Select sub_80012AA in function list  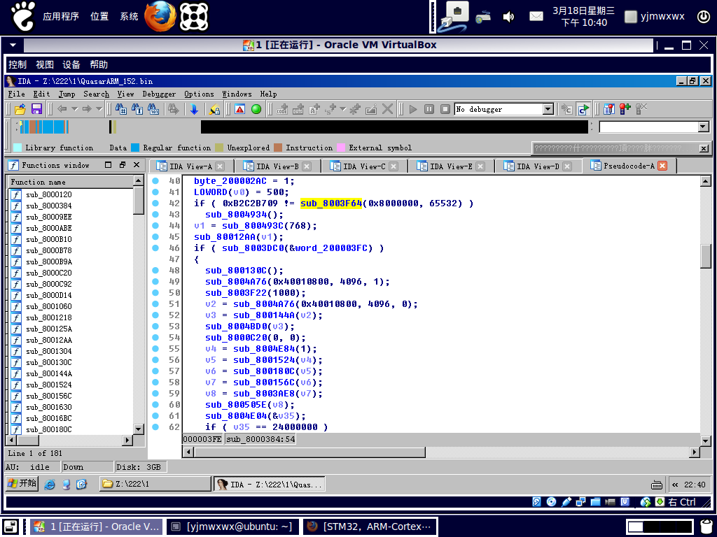49,341
